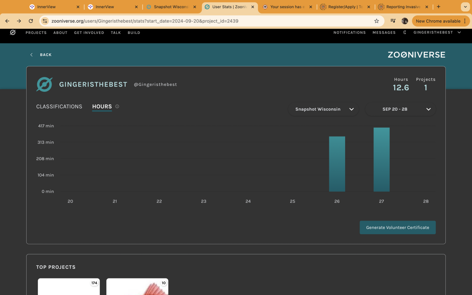Image resolution: width=472 pixels, height=295 pixels.
Task: Click the browser back arrow
Action: [7, 21]
